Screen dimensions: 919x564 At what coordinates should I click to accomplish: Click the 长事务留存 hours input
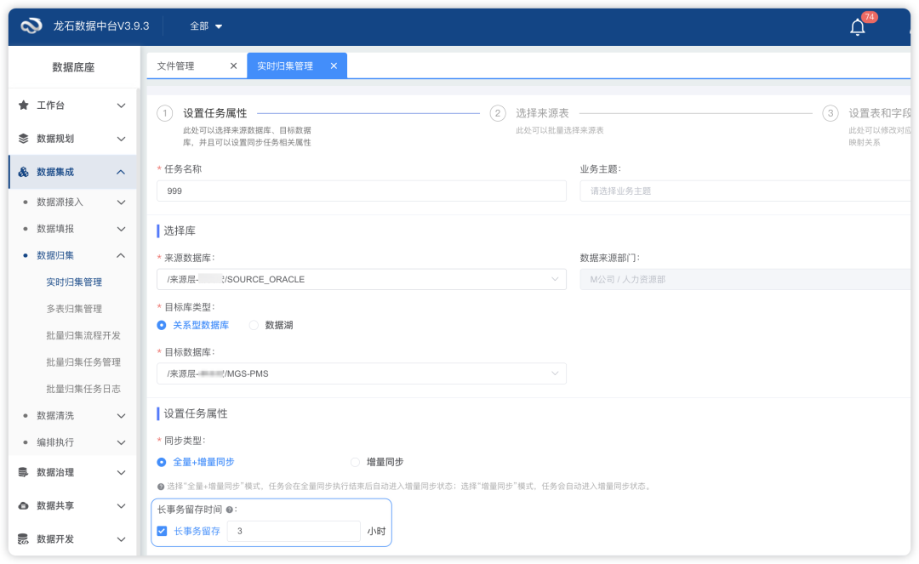[x=294, y=531]
